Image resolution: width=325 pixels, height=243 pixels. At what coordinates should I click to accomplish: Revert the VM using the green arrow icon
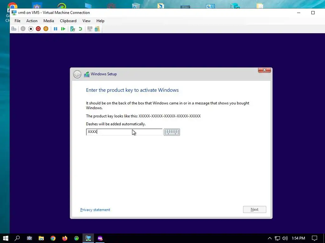pyautogui.click(x=80, y=29)
